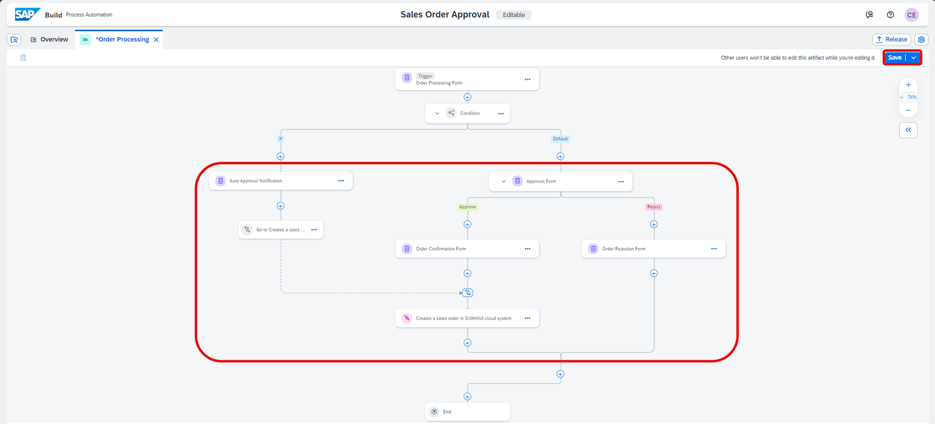The width and height of the screenshot is (935, 424).
Task: Add step under the If branch
Action: pyautogui.click(x=280, y=156)
